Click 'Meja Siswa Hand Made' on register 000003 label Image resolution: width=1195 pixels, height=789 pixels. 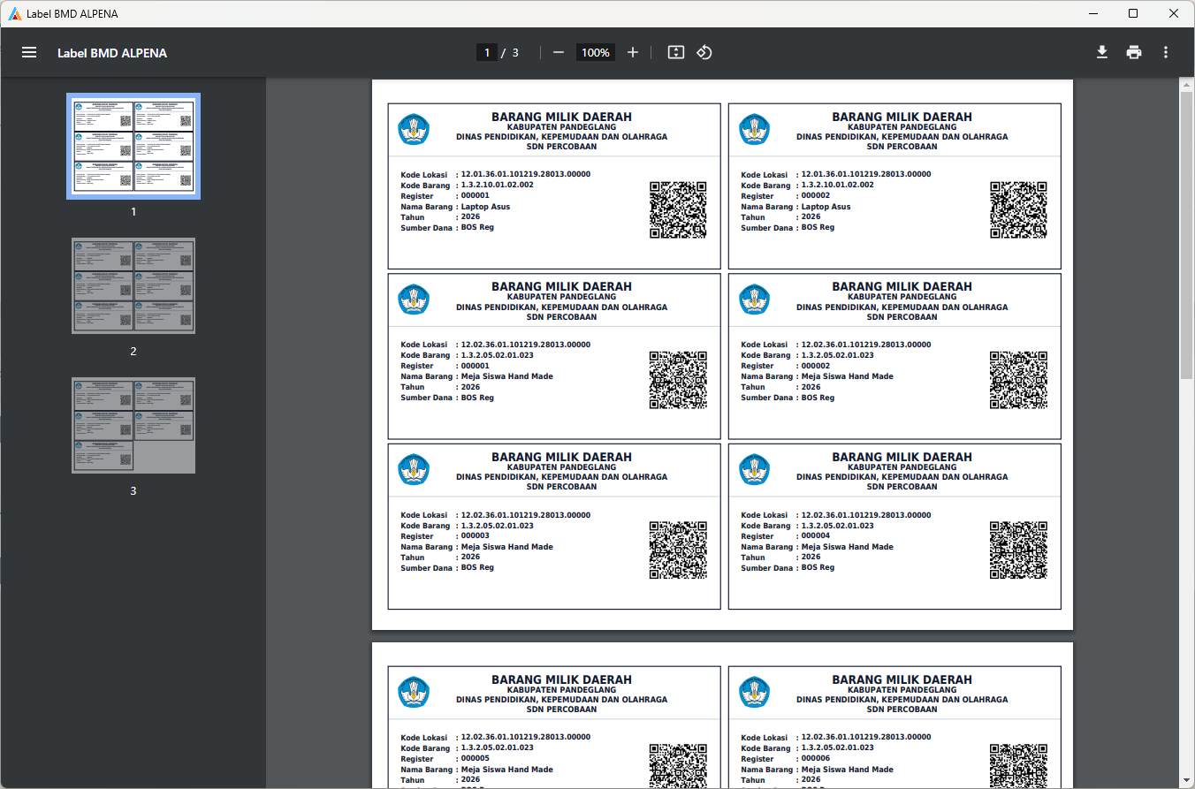pyautogui.click(x=506, y=547)
